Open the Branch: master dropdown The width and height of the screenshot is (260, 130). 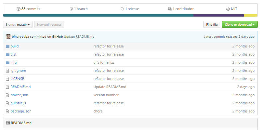[x=18, y=24]
